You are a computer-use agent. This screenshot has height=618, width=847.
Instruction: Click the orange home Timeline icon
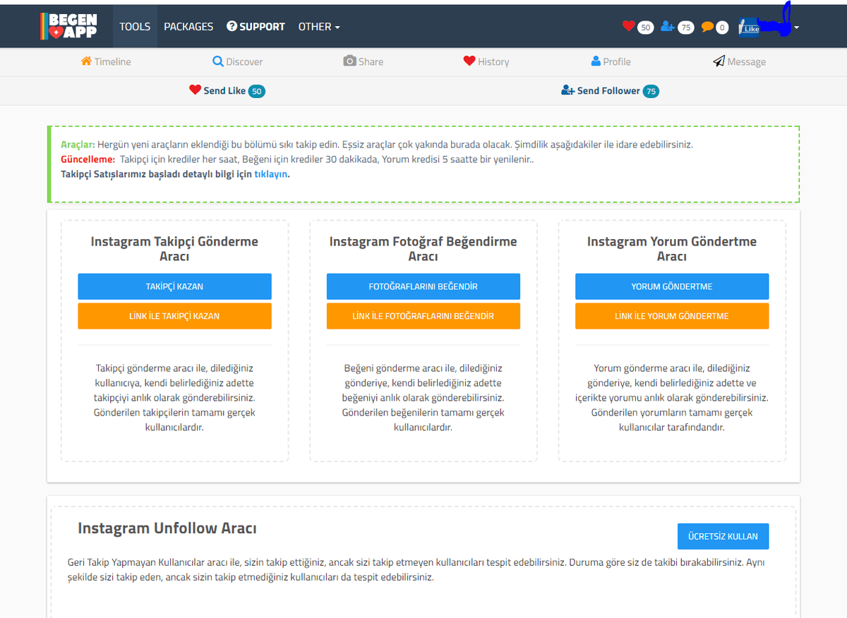pos(86,61)
